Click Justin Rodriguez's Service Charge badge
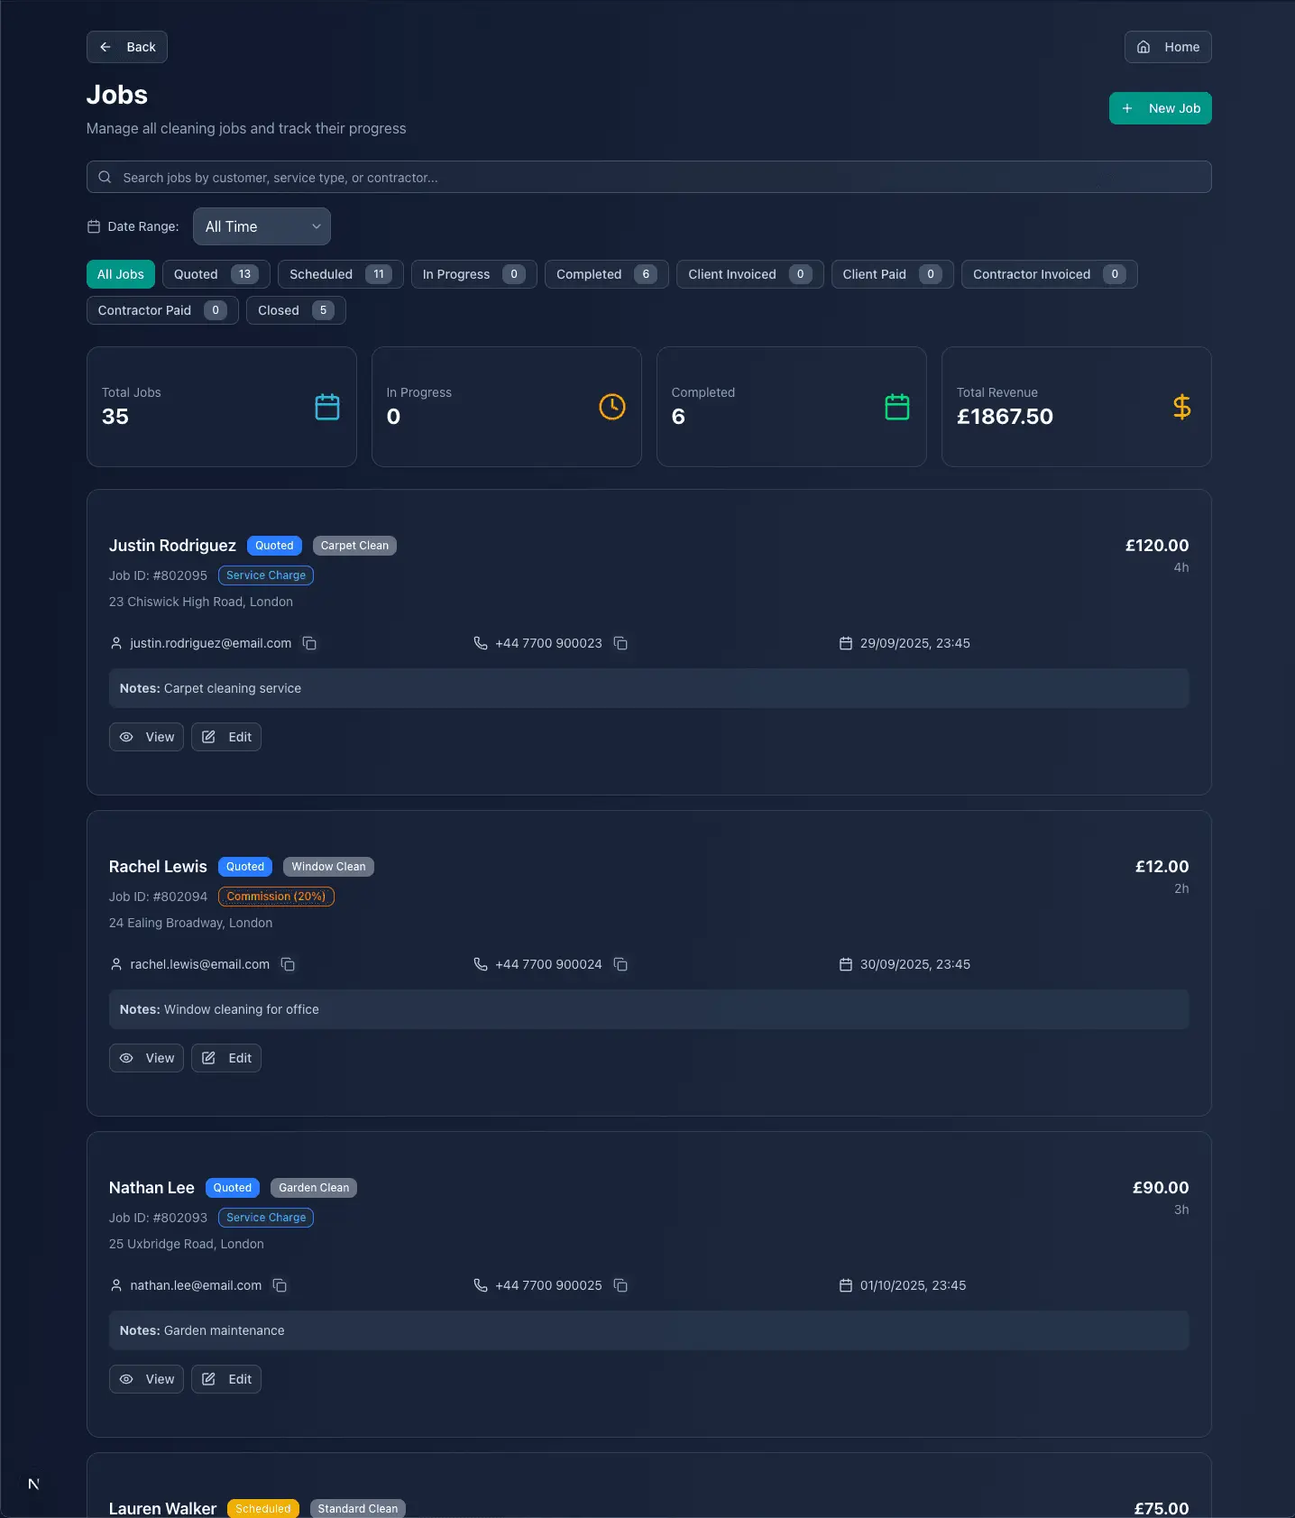The image size is (1295, 1518). 266,575
